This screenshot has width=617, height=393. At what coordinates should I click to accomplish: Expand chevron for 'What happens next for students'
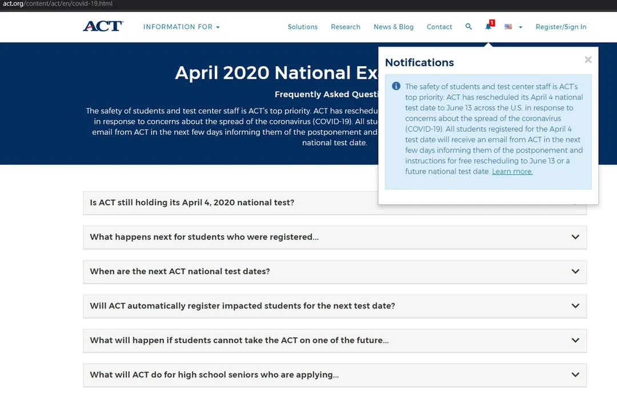click(x=575, y=237)
